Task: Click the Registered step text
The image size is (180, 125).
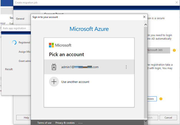Action: 24,42
